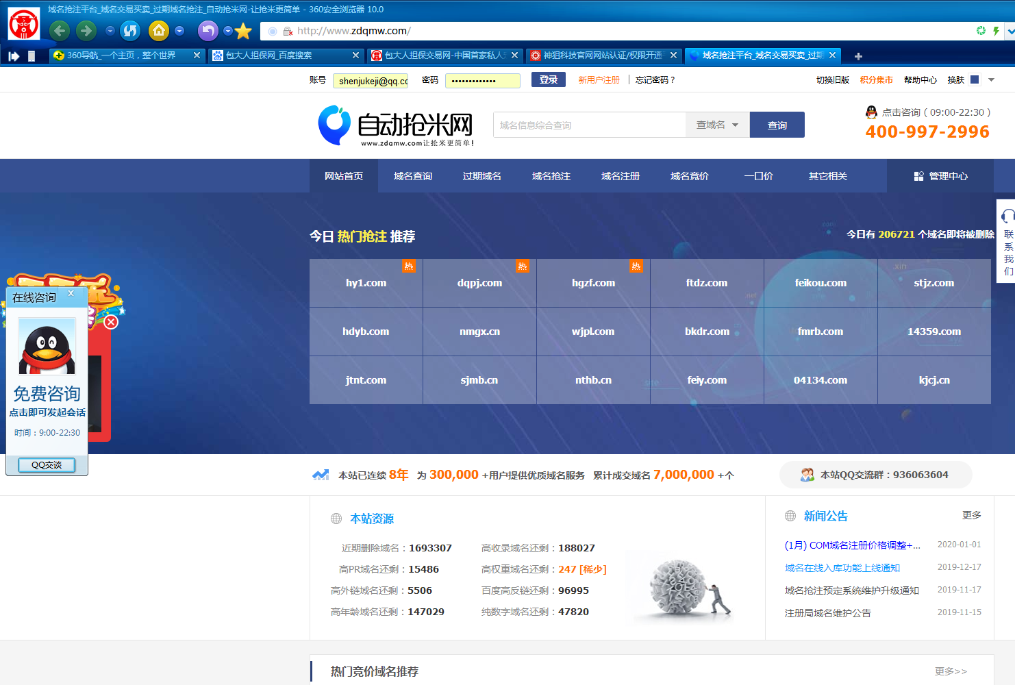
Task: Click the 登录 login button
Action: click(548, 80)
